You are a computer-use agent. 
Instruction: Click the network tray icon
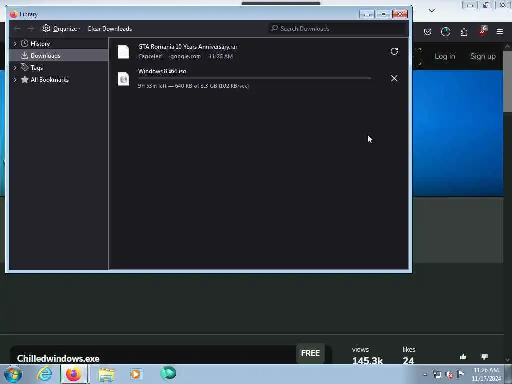437,374
